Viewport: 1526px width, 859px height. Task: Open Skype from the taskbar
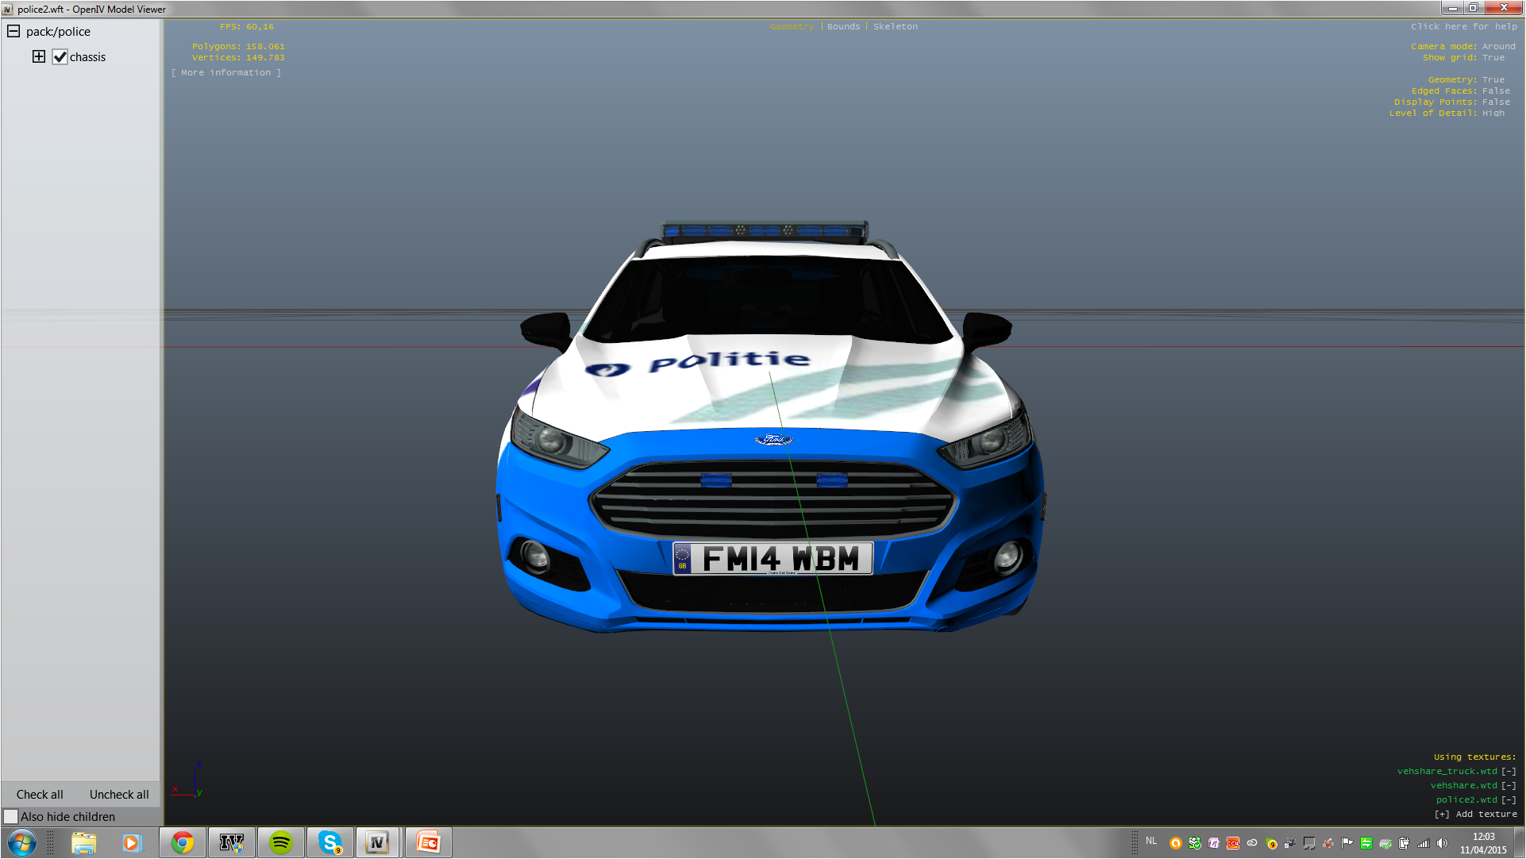[x=330, y=842]
